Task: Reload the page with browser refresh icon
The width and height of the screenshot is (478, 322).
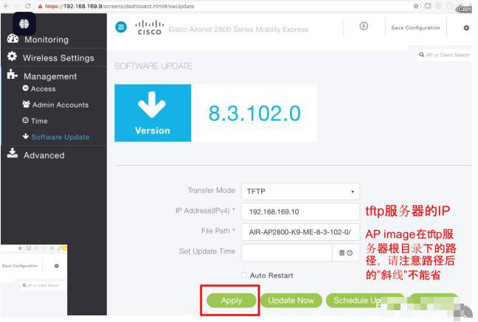Action: pos(29,5)
